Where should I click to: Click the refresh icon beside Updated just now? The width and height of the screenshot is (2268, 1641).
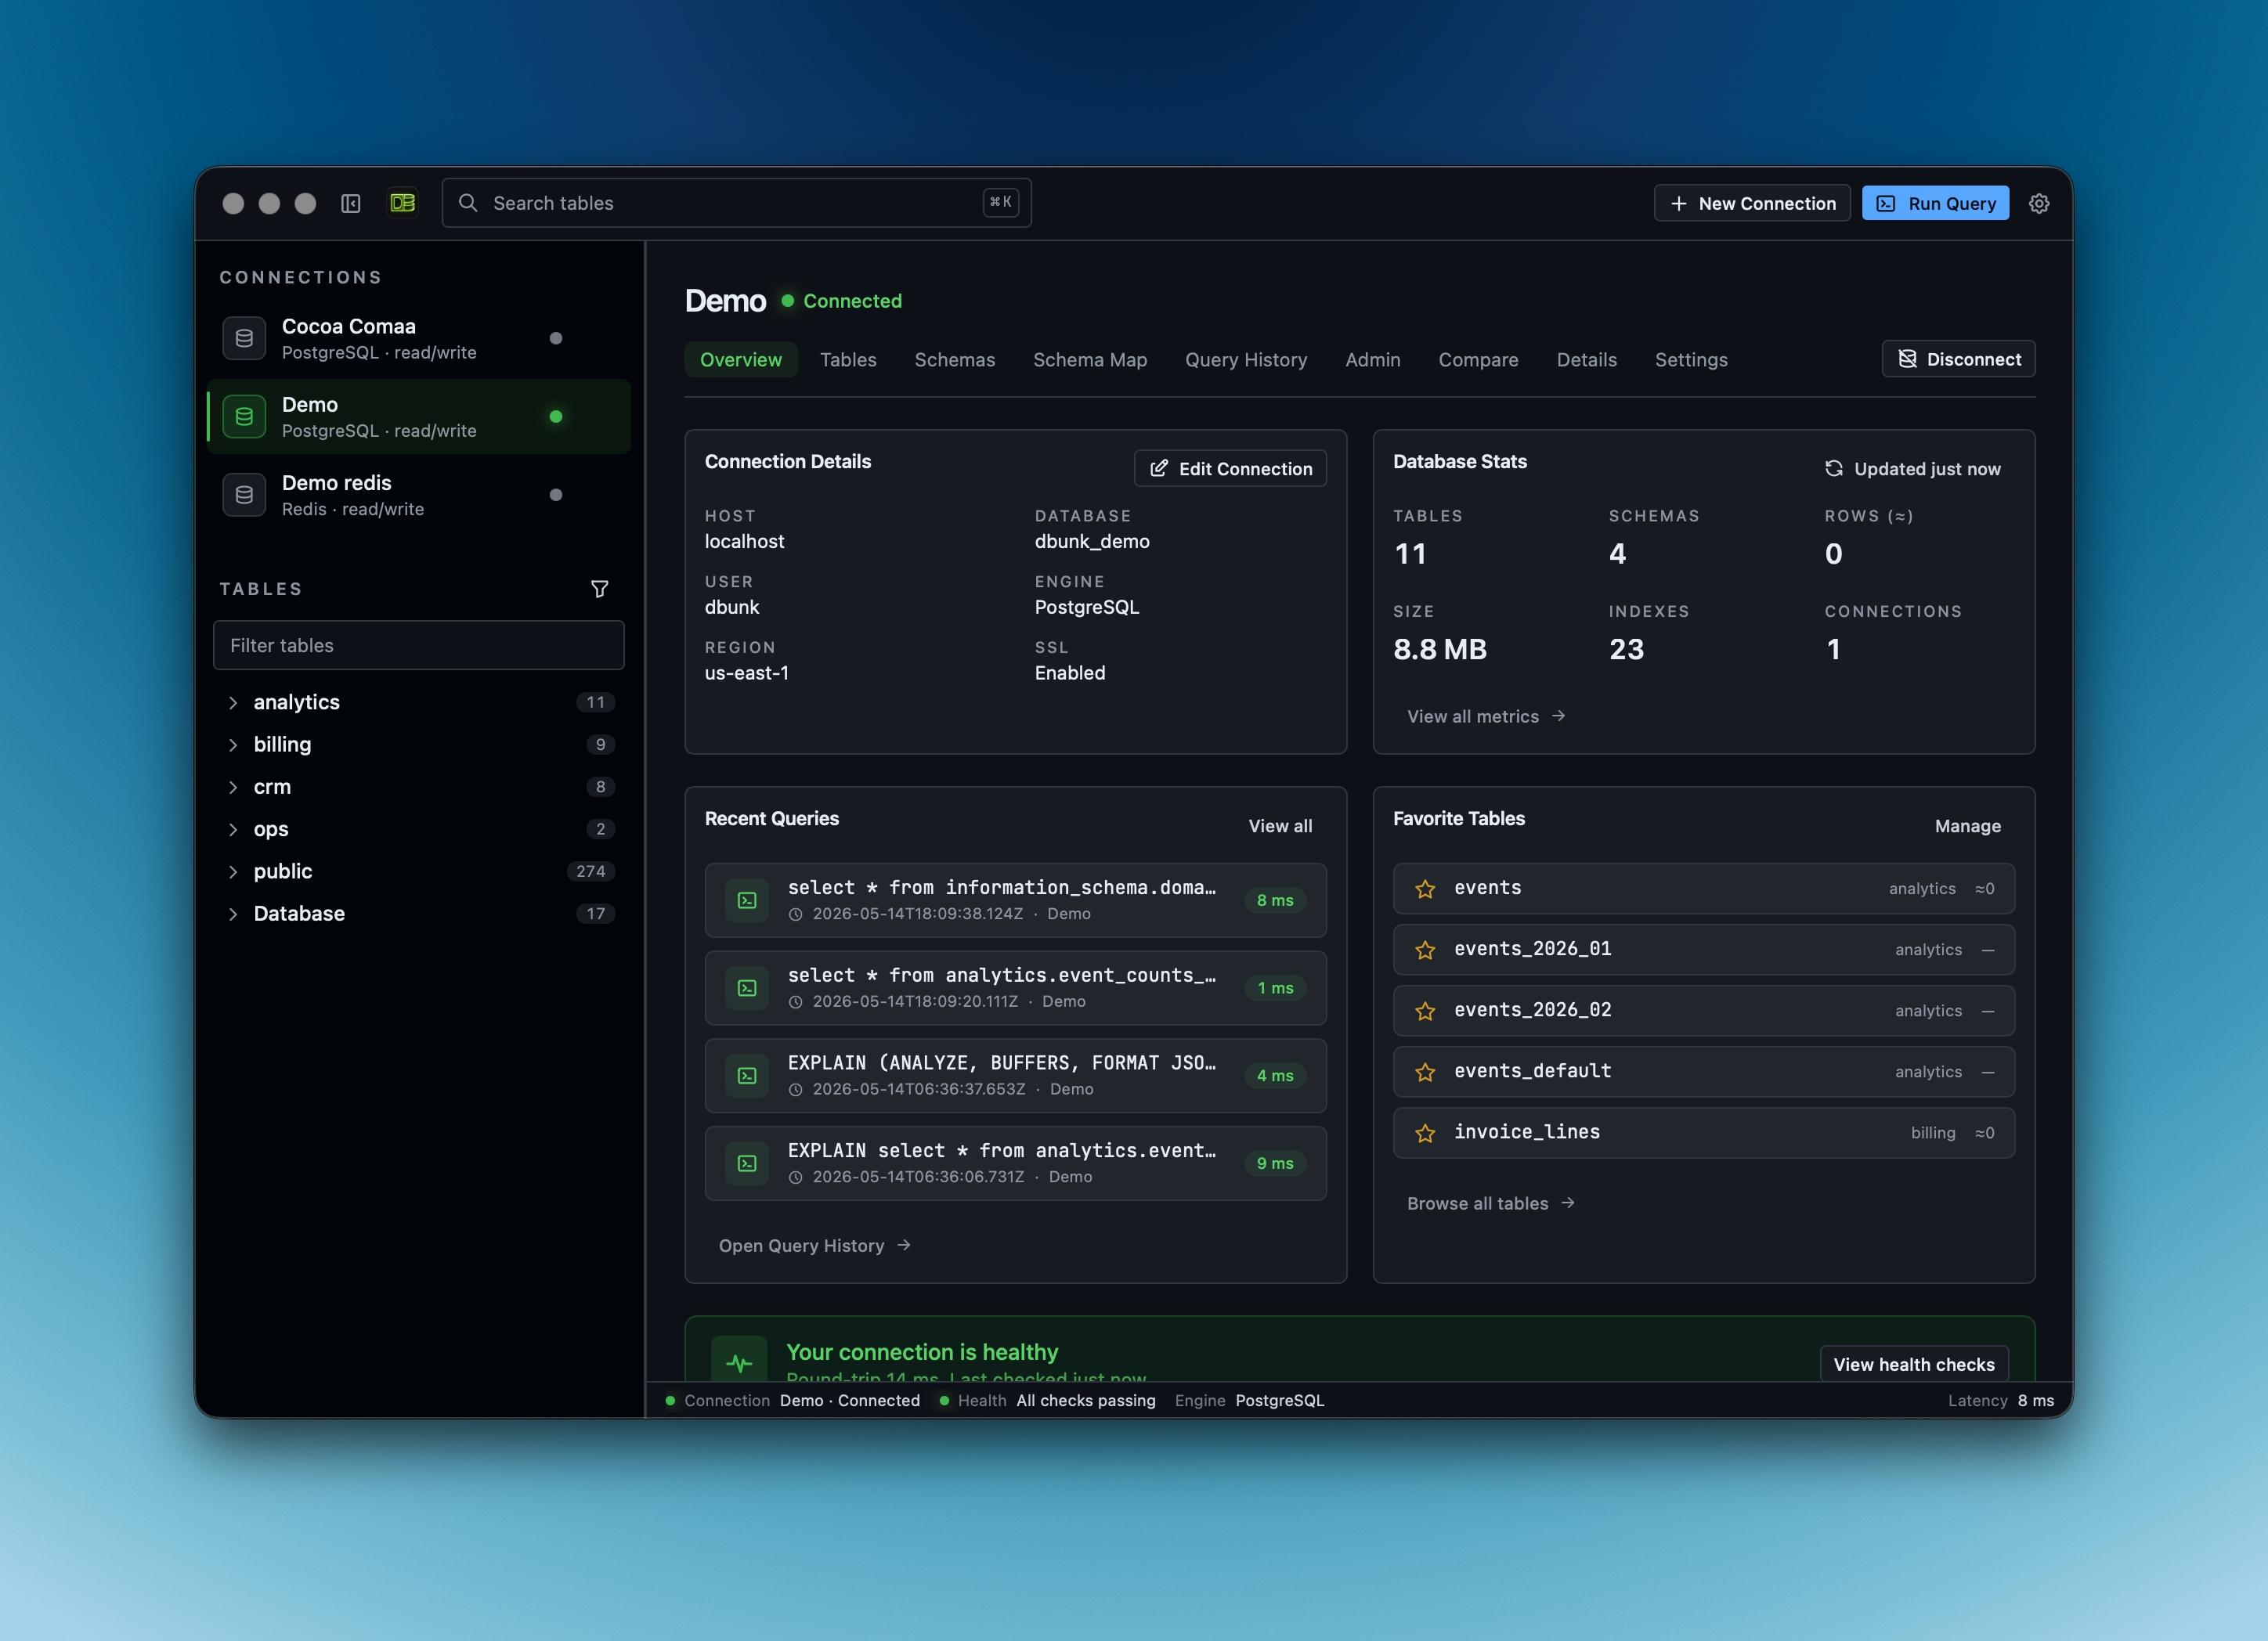tap(1834, 468)
